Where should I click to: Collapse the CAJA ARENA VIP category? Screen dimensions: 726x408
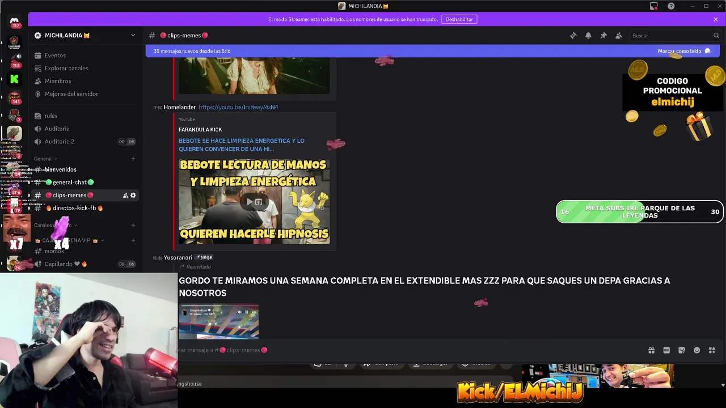click(71, 240)
